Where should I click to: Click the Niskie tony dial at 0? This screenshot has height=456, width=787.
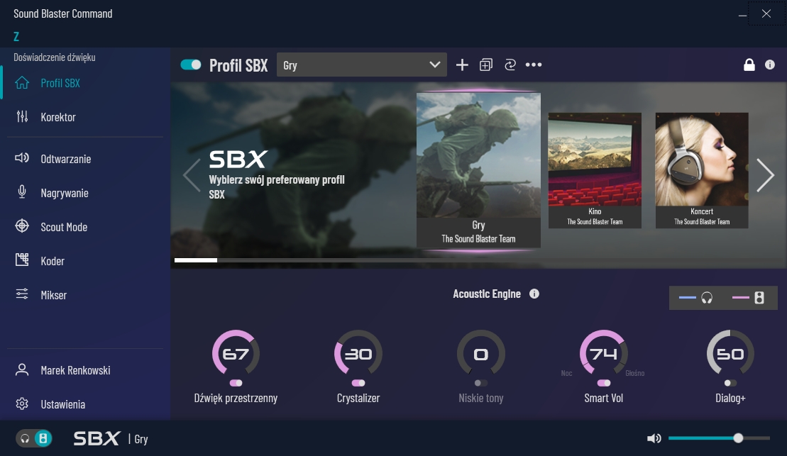[481, 354]
